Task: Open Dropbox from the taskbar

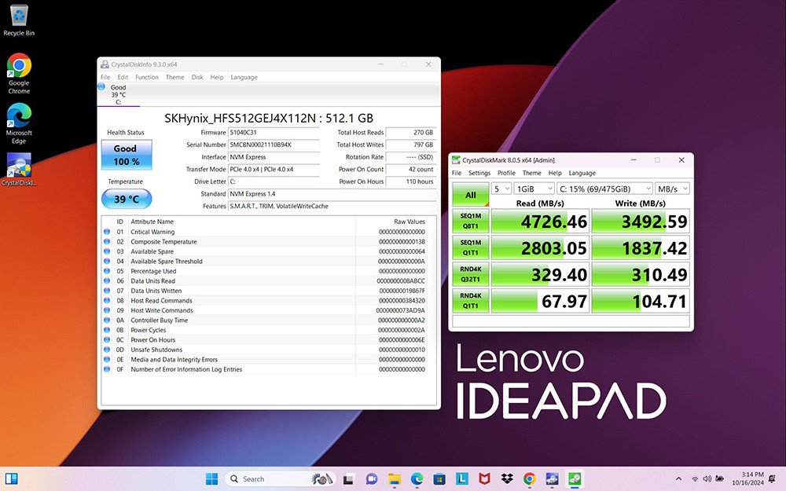Action: (508, 478)
